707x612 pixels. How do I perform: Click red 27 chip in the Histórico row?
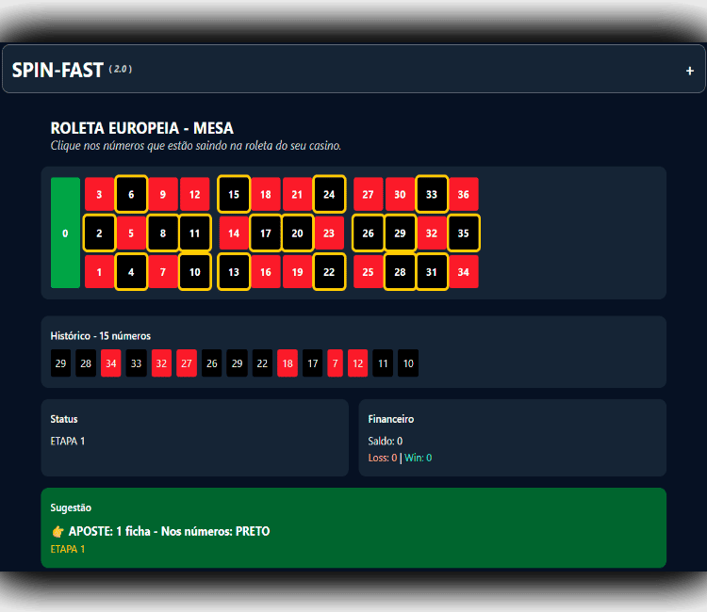pos(187,363)
